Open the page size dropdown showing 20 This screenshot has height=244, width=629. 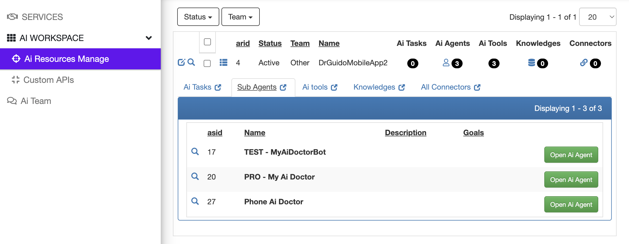tap(597, 17)
